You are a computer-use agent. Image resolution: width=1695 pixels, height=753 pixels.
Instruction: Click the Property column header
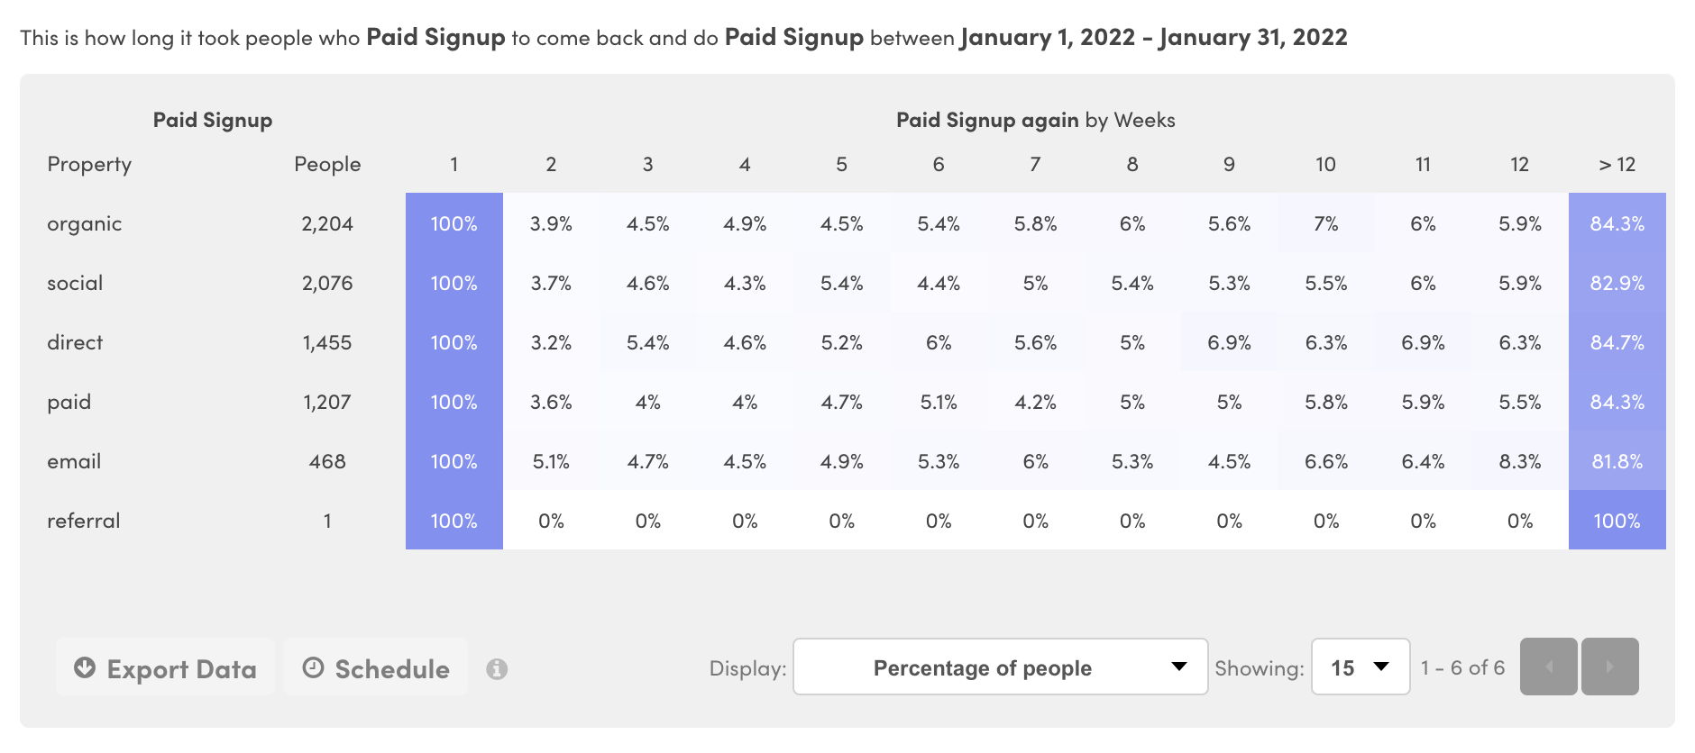89,164
